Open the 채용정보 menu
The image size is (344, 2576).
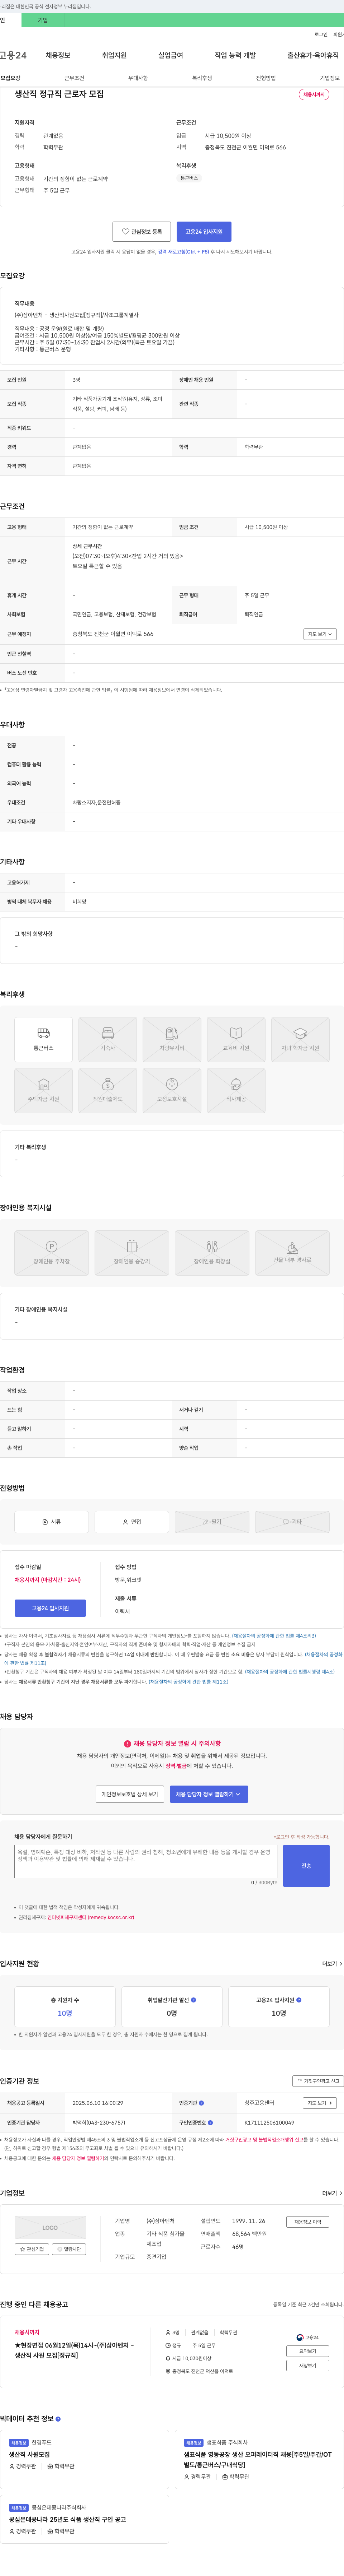(x=58, y=55)
